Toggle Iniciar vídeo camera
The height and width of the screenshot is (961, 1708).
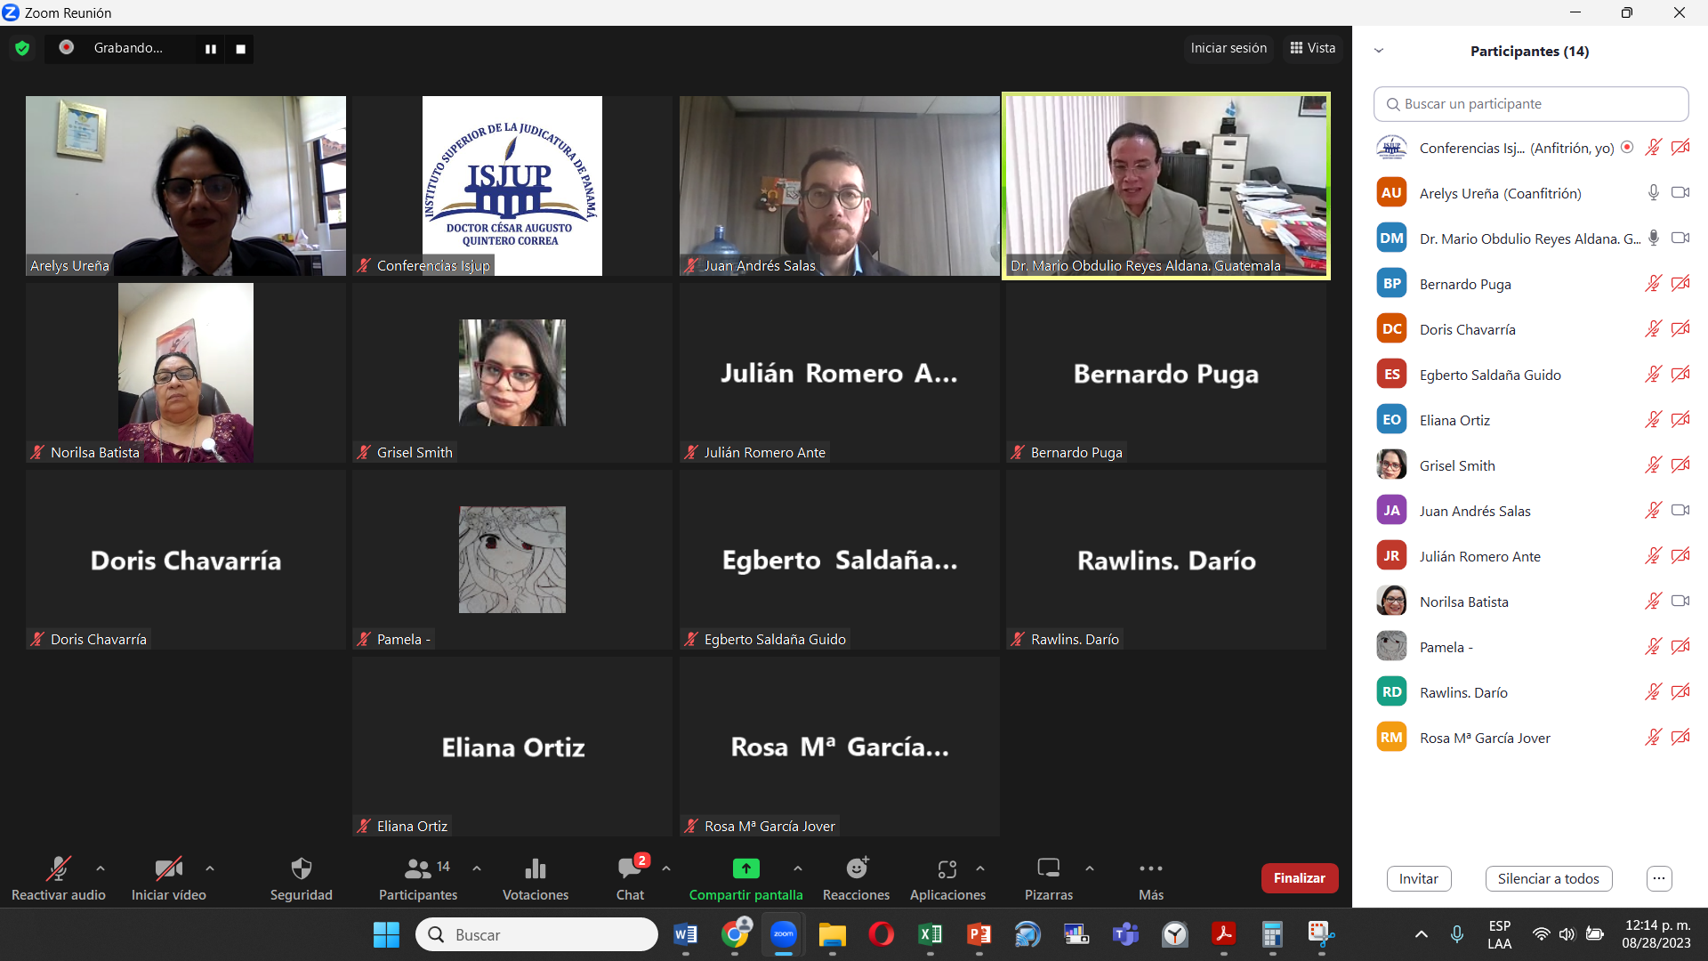tap(169, 878)
